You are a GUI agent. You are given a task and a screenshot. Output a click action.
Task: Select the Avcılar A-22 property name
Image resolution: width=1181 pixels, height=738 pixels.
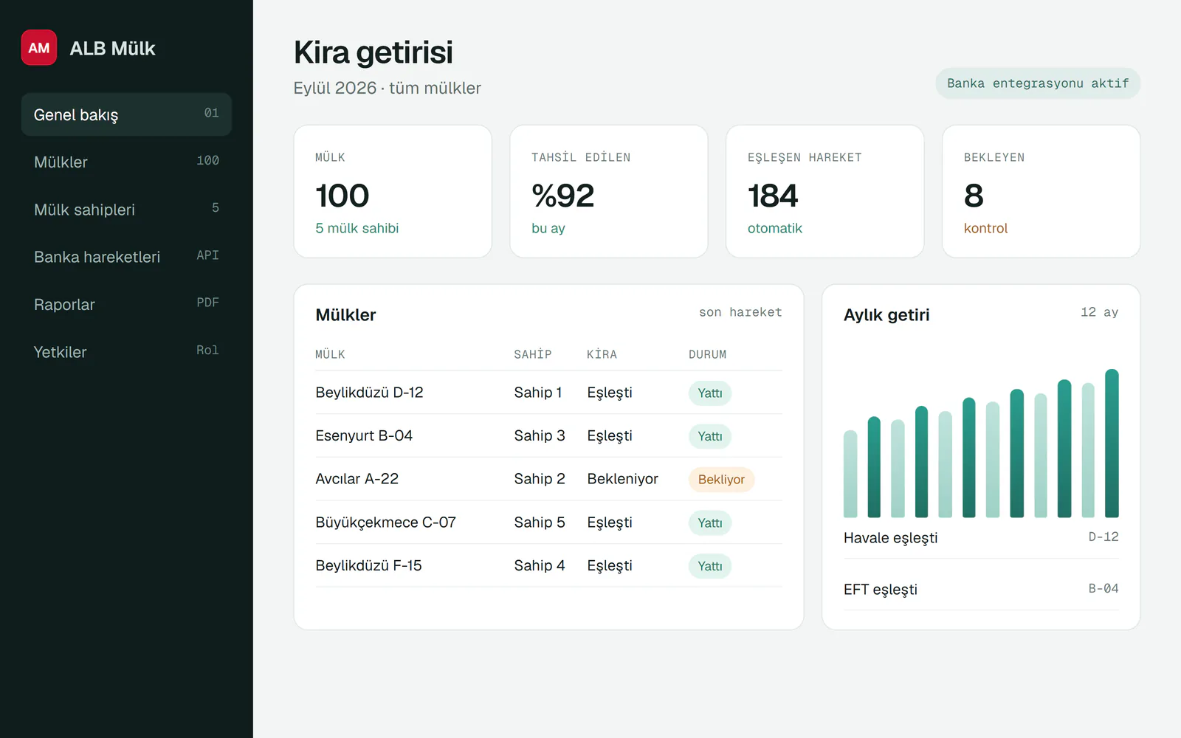tap(357, 479)
